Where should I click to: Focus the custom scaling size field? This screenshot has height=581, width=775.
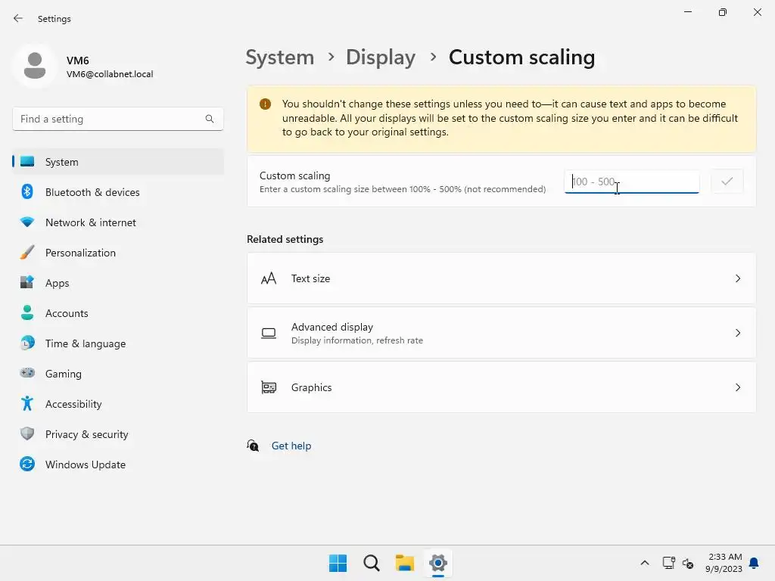tap(631, 182)
